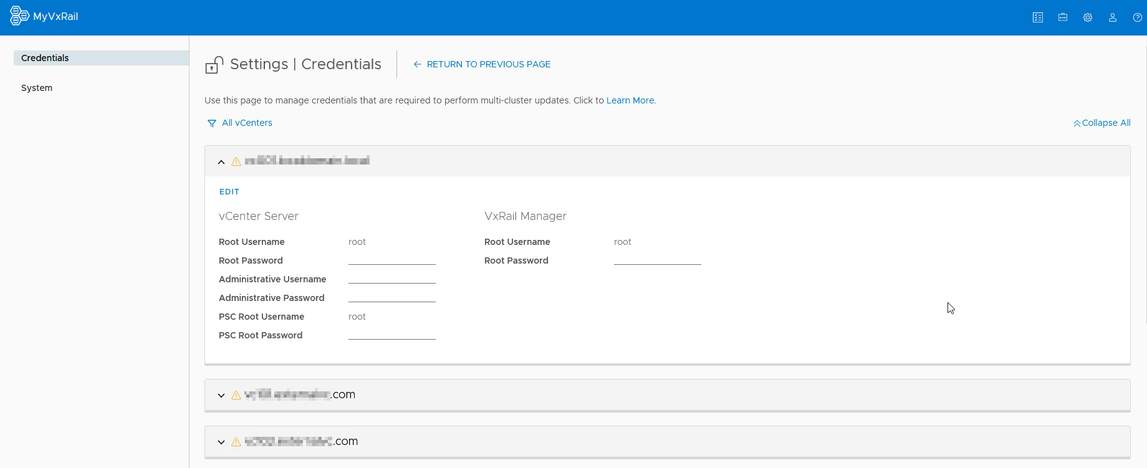This screenshot has height=468, width=1147.
Task: Click vCenter Server Root Password field
Action: tap(392, 260)
